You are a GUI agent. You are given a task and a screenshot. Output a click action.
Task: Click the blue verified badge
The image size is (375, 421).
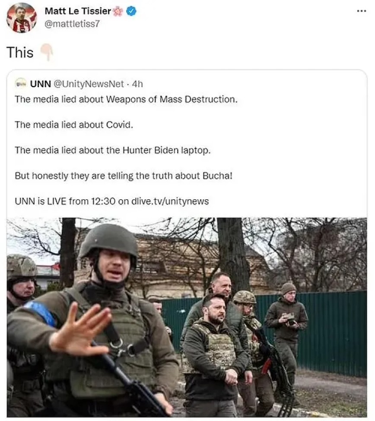(x=131, y=11)
